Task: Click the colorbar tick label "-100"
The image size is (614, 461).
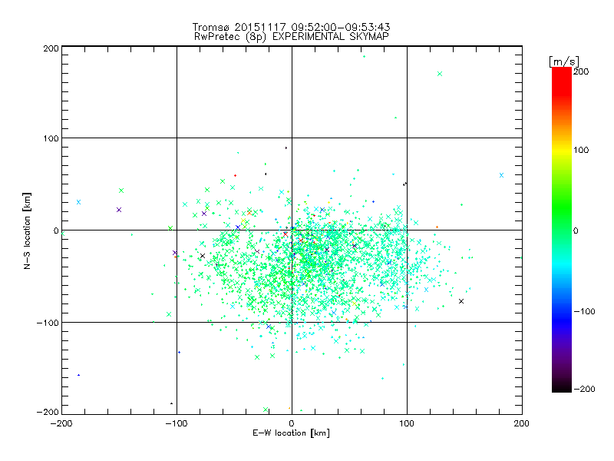Action: point(584,312)
